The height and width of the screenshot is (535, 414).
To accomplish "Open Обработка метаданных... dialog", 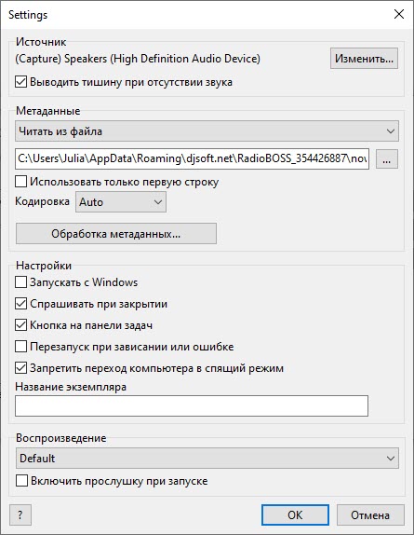I will 116,234.
